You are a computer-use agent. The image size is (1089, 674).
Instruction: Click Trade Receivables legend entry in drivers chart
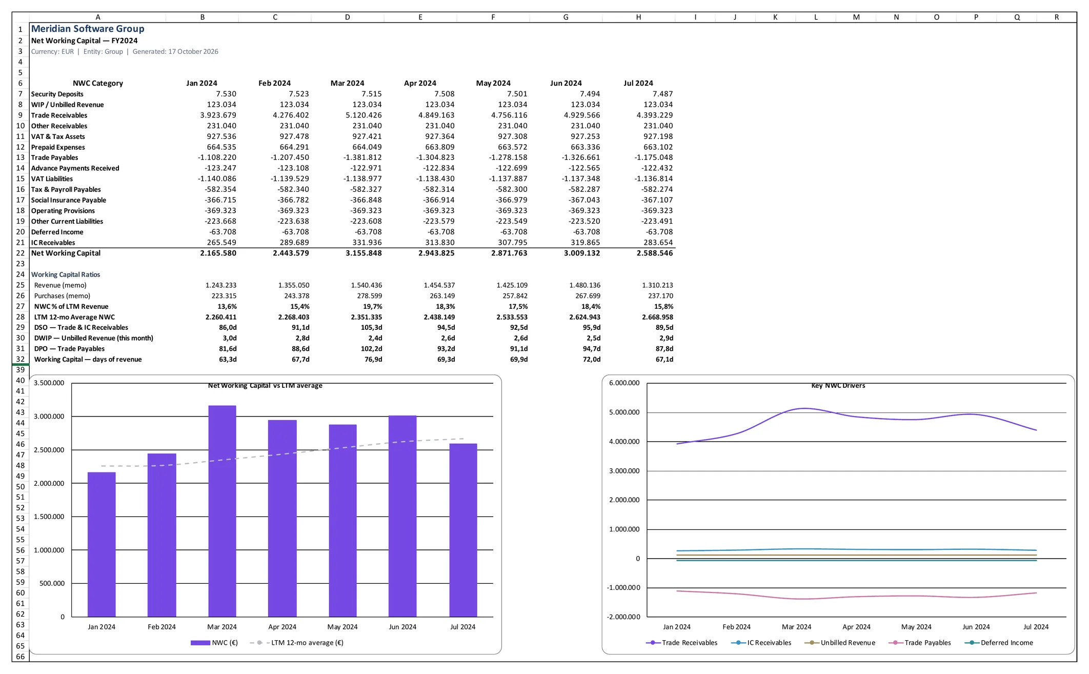pyautogui.click(x=682, y=643)
